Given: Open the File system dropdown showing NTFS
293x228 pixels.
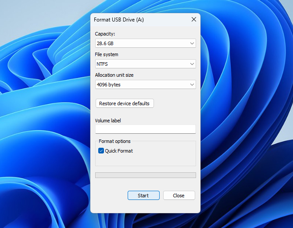Looking at the screenshot, I should pos(145,64).
